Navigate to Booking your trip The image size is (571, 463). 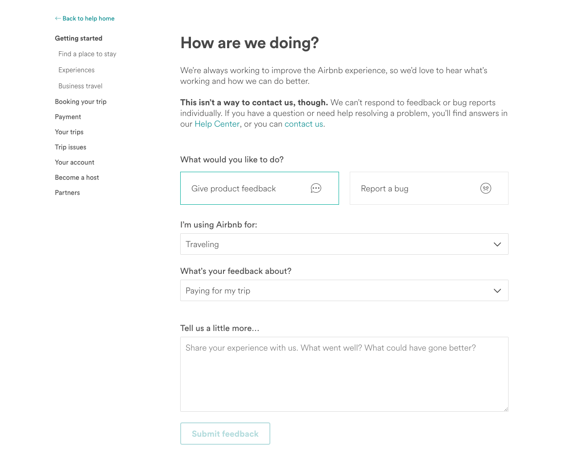[81, 102]
